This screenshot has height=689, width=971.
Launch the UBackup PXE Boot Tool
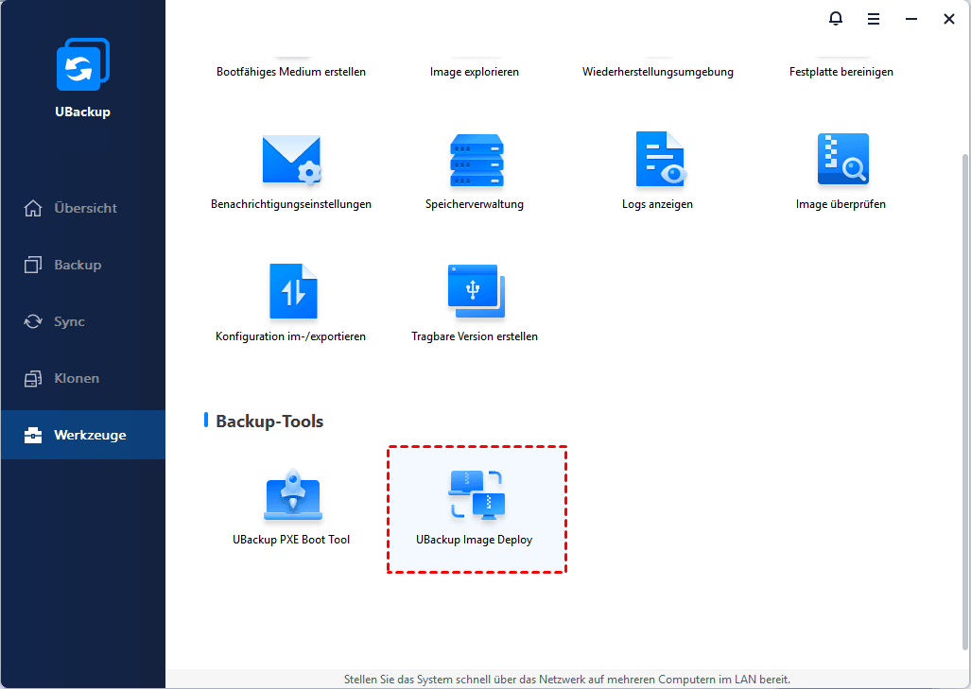(x=291, y=496)
